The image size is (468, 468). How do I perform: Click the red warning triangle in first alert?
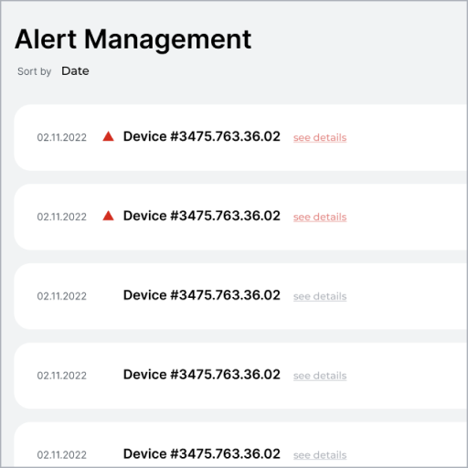click(x=108, y=136)
